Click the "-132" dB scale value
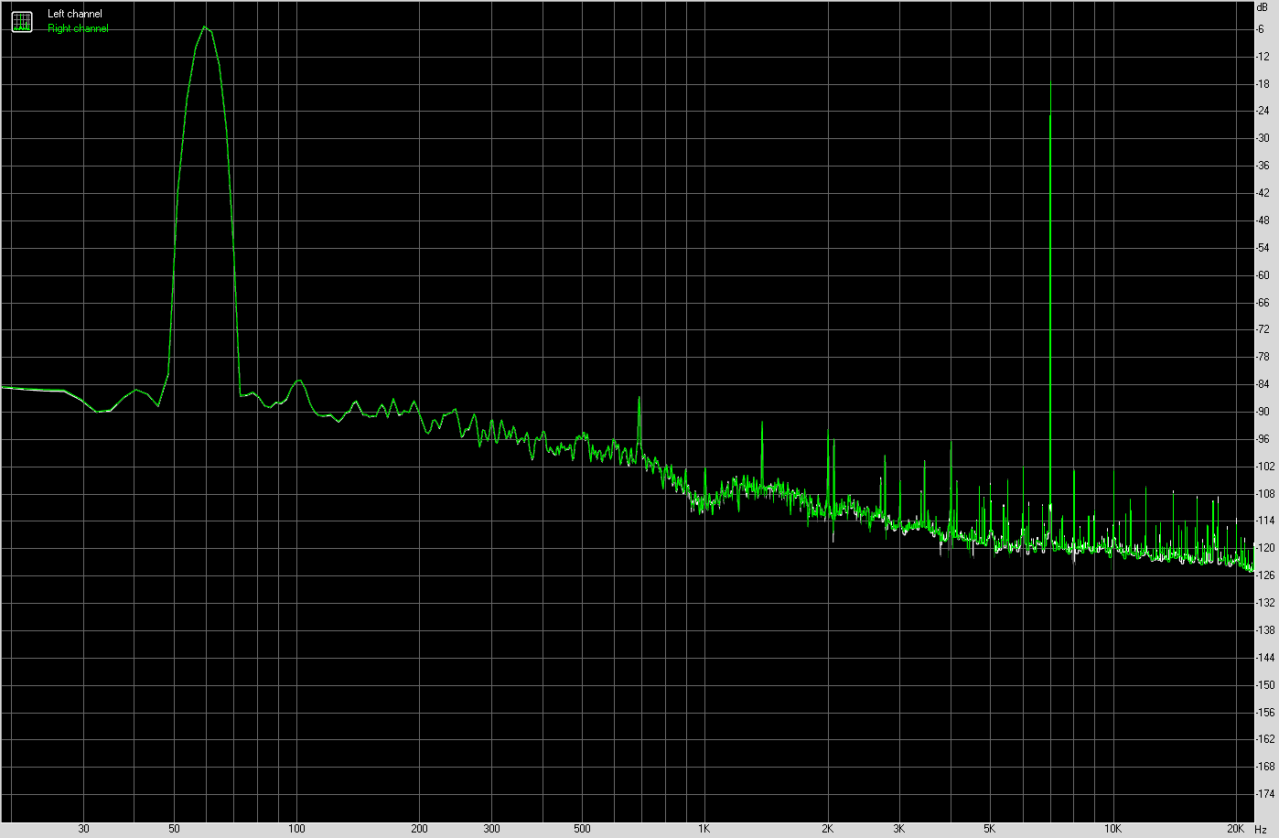This screenshot has height=838, width=1279. (1266, 603)
